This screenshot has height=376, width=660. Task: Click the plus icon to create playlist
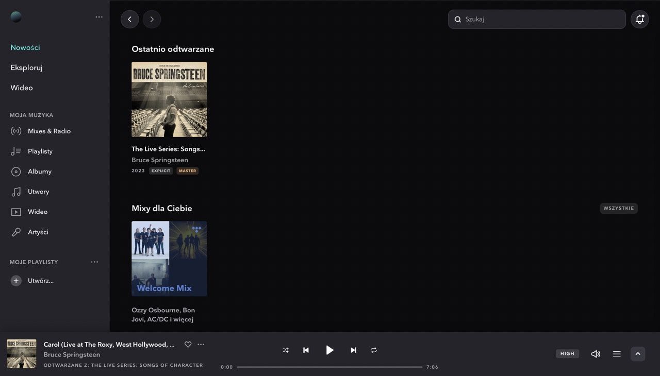[16, 281]
